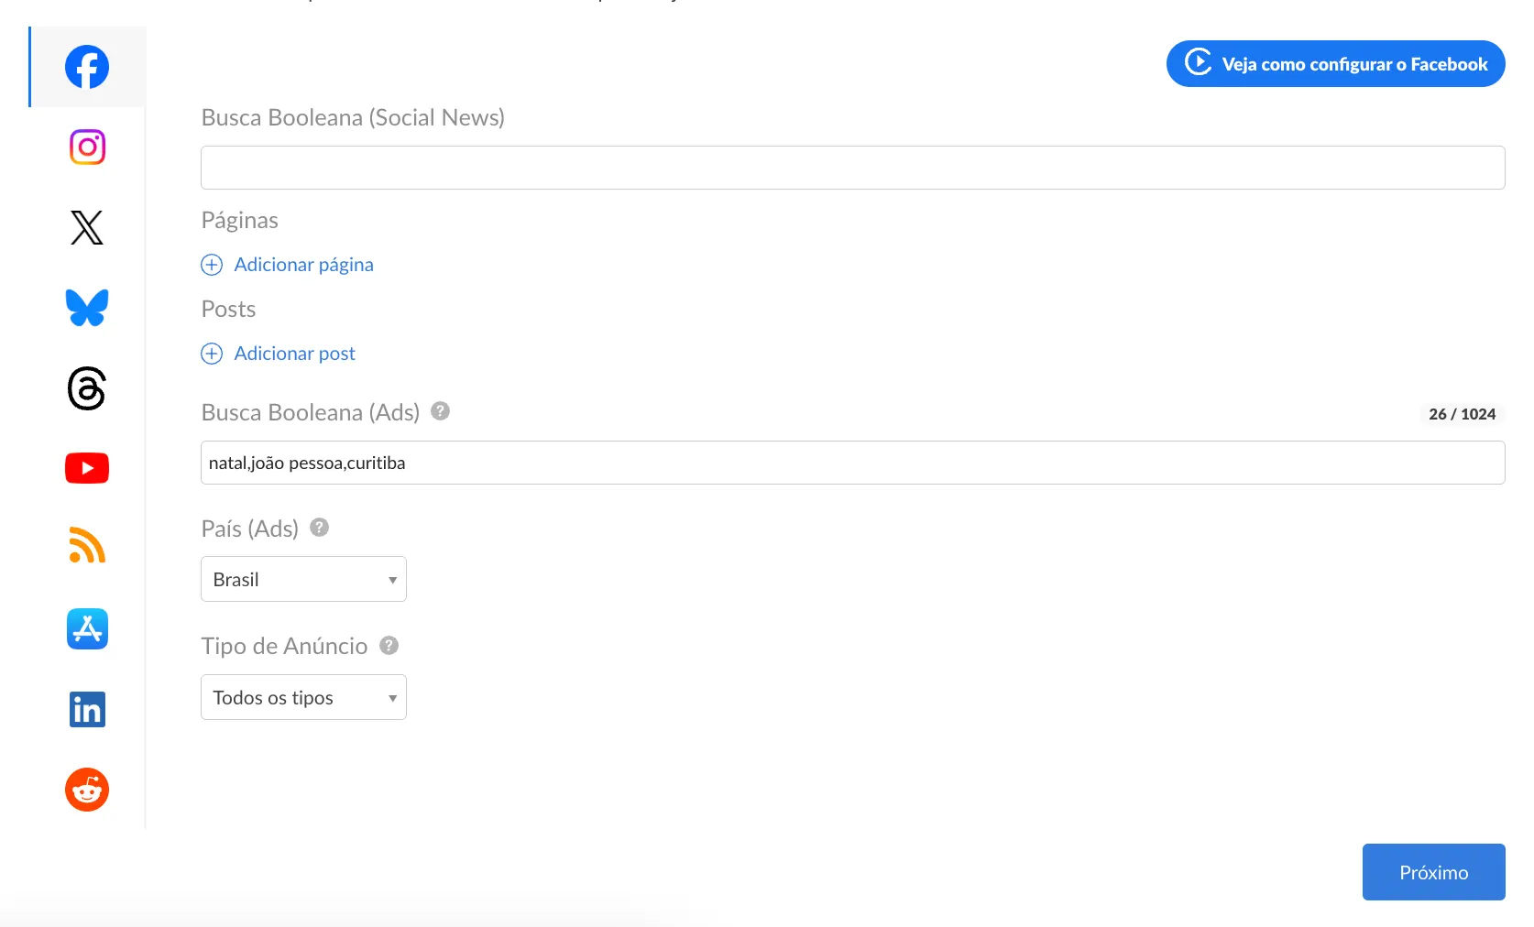The width and height of the screenshot is (1534, 927).
Task: Show help for Busca Booleana (Ads)
Action: 441,411
